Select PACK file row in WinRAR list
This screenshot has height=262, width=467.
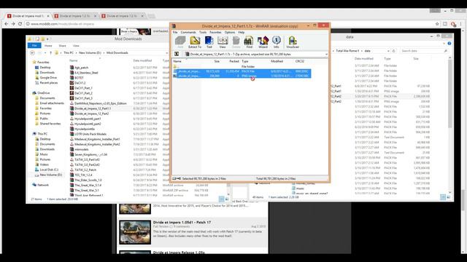(242, 71)
